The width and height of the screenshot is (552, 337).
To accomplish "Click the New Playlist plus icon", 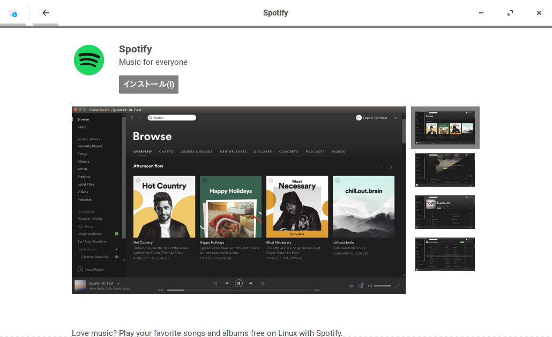I will pyautogui.click(x=80, y=270).
